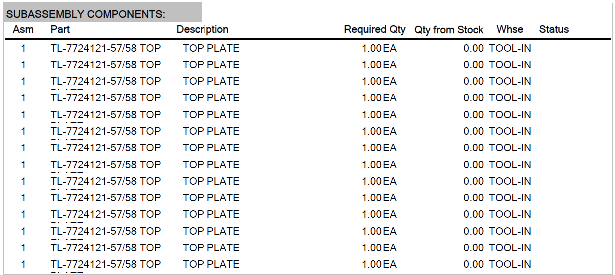Click the Description column header
The height and width of the screenshot is (275, 615).
(203, 29)
